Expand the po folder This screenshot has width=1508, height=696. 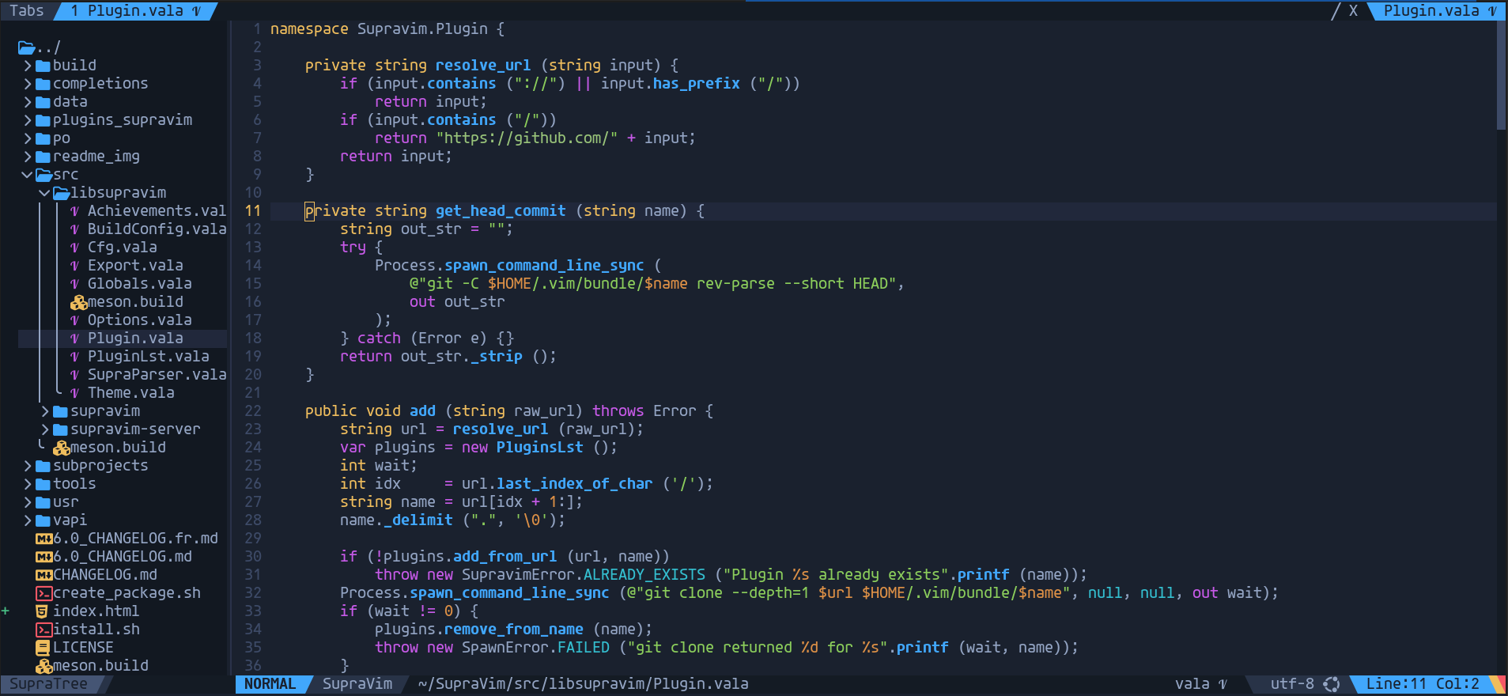point(28,138)
